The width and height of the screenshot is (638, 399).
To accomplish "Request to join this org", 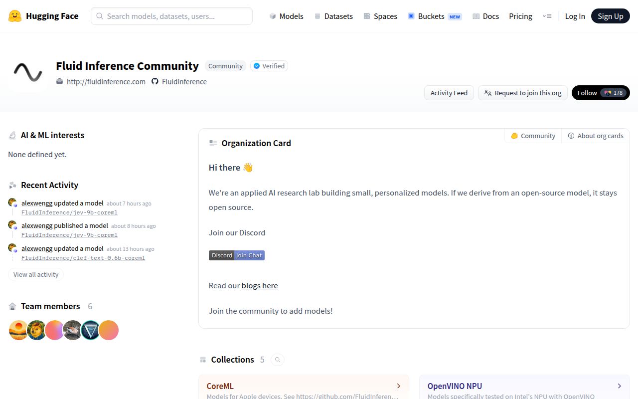I will coord(523,93).
